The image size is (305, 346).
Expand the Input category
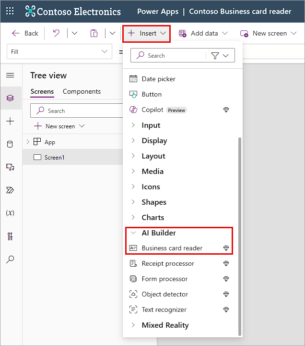[151, 125]
